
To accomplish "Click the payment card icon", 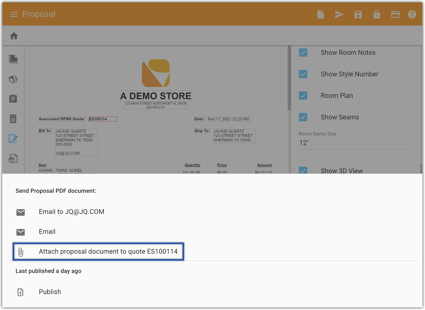I will (395, 14).
